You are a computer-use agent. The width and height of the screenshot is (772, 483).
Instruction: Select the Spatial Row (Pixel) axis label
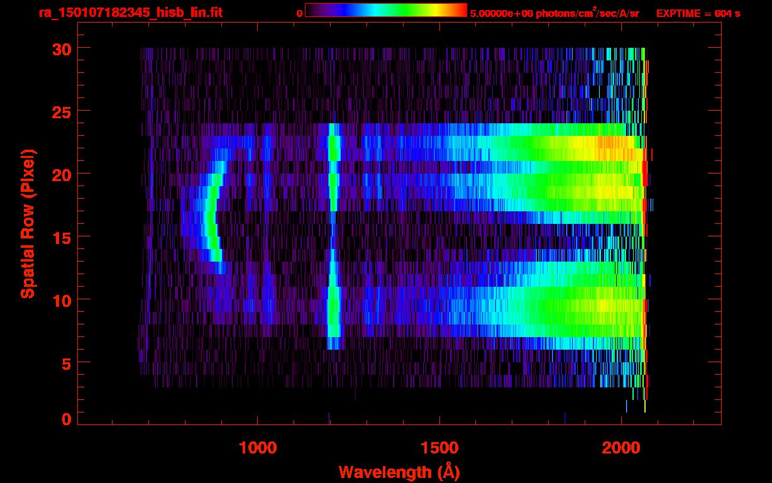pos(28,224)
